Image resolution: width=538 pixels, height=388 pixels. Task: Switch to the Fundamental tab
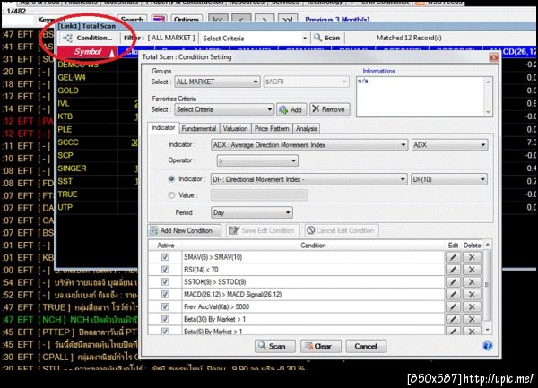pos(199,128)
